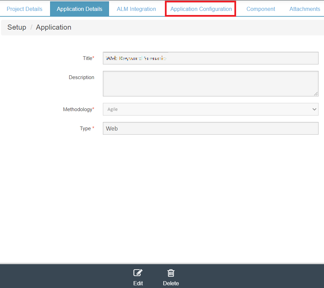This screenshot has height=288, width=324.
Task: Click the Application breadcrumb item
Action: pyautogui.click(x=53, y=27)
